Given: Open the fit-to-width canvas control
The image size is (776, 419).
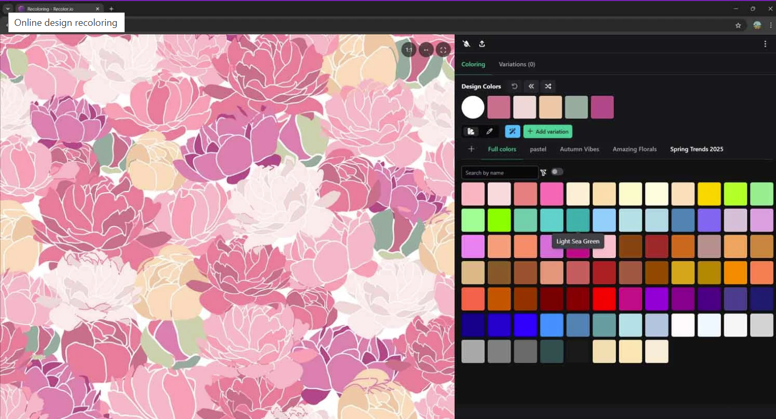Looking at the screenshot, I should coord(426,49).
